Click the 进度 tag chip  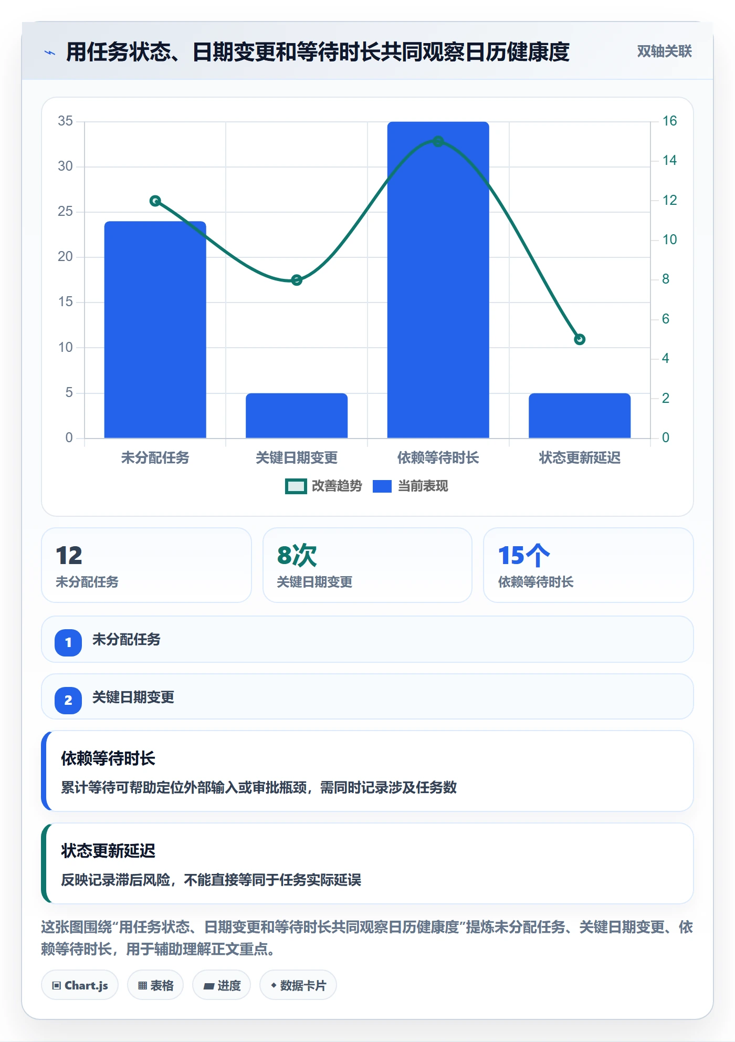point(222,985)
